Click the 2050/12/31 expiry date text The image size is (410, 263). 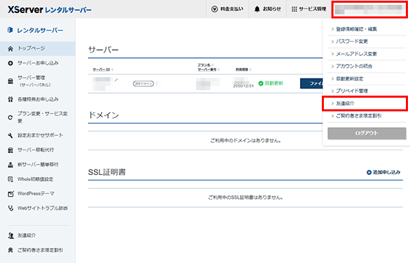pos(243,86)
